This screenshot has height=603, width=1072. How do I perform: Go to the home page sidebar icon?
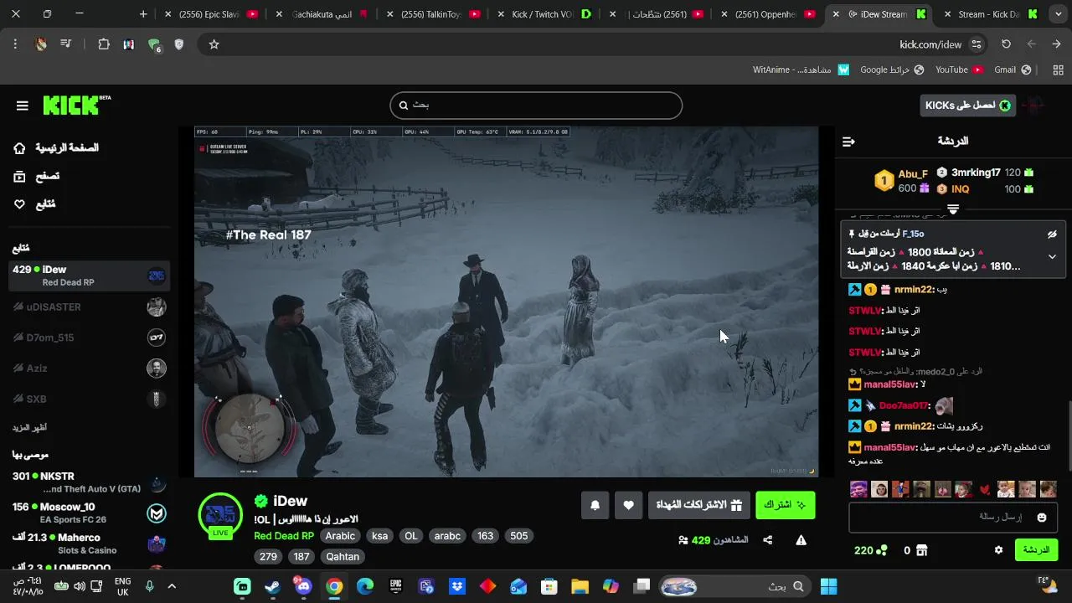[19, 148]
